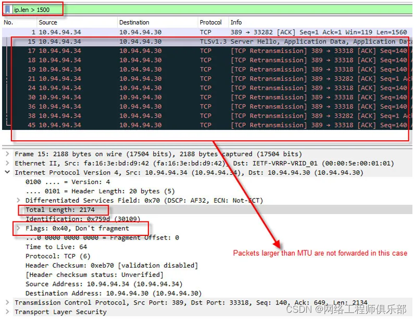The height and width of the screenshot is (319, 414).
Task: Select the 'Protocol: TCP (6)' line
Action: pyautogui.click(x=58, y=256)
